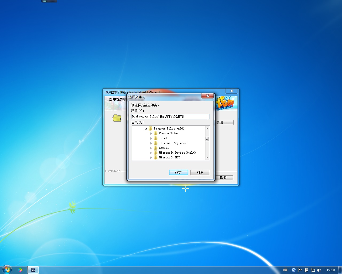Select the Microsoft.NET folder name
The image size is (342, 274).
169,157
